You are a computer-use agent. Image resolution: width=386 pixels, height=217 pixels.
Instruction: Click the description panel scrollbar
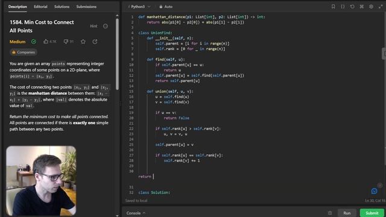117,54
